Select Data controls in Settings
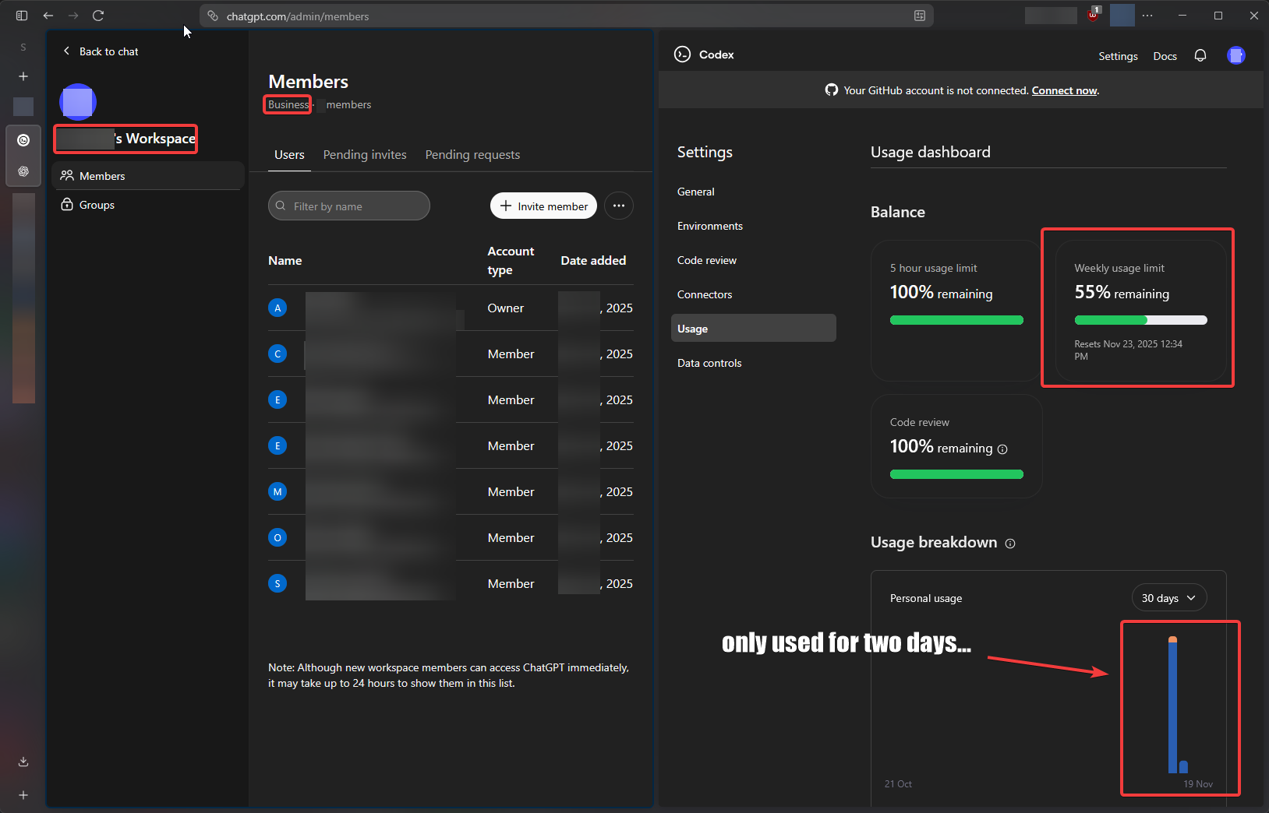The image size is (1269, 813). 709,363
